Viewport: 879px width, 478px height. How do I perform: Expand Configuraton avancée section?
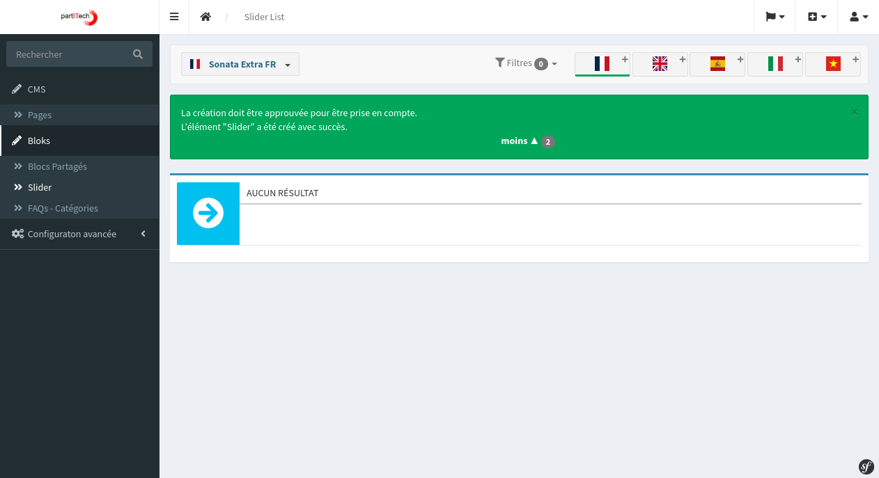pyautogui.click(x=72, y=234)
